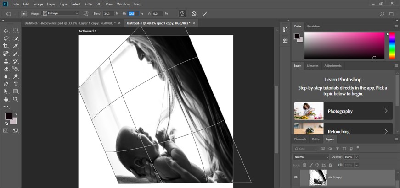Toggle the pixel layer filter

323,149
